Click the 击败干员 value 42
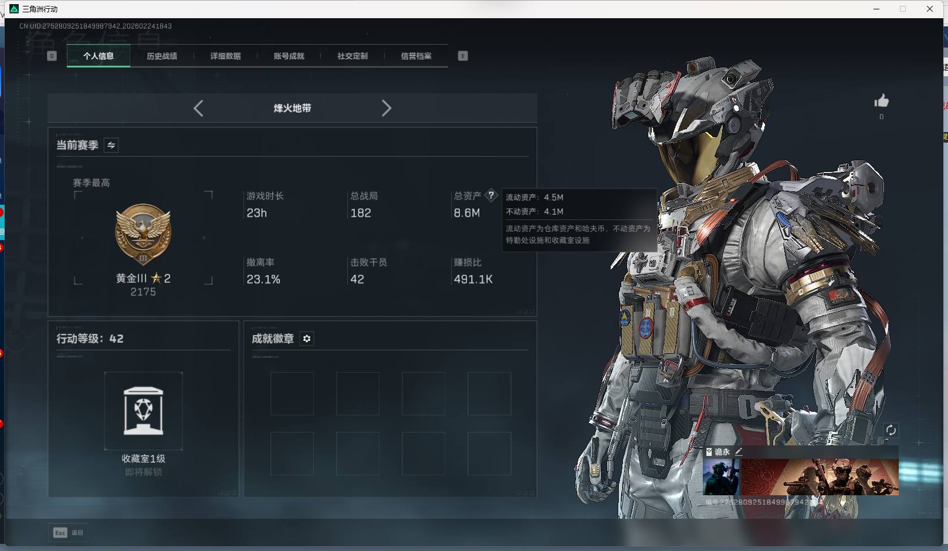 [x=357, y=279]
